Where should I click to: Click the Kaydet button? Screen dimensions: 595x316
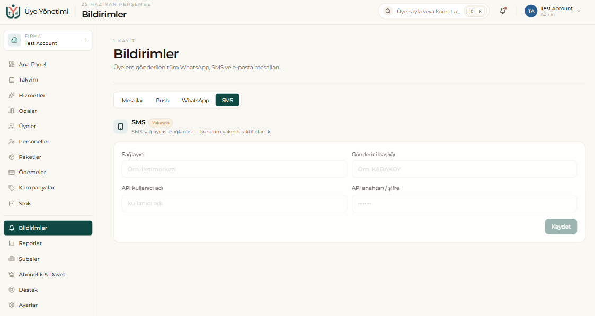(561, 227)
